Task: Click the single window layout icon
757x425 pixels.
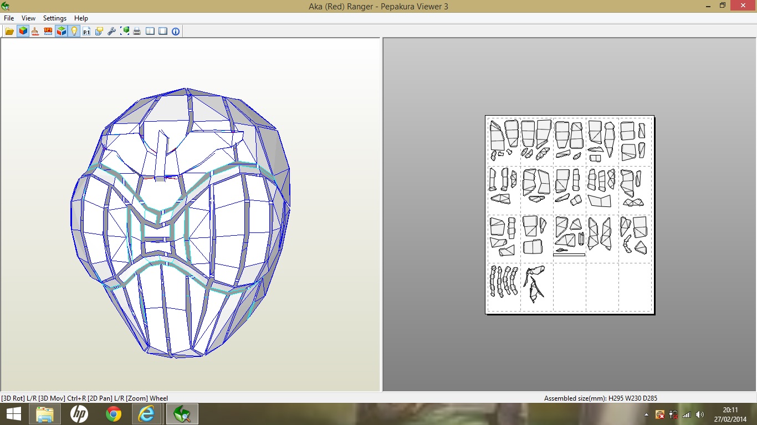Action: tap(163, 32)
